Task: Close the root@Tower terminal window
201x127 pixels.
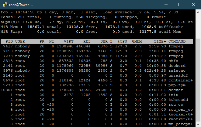Action: coord(194,5)
